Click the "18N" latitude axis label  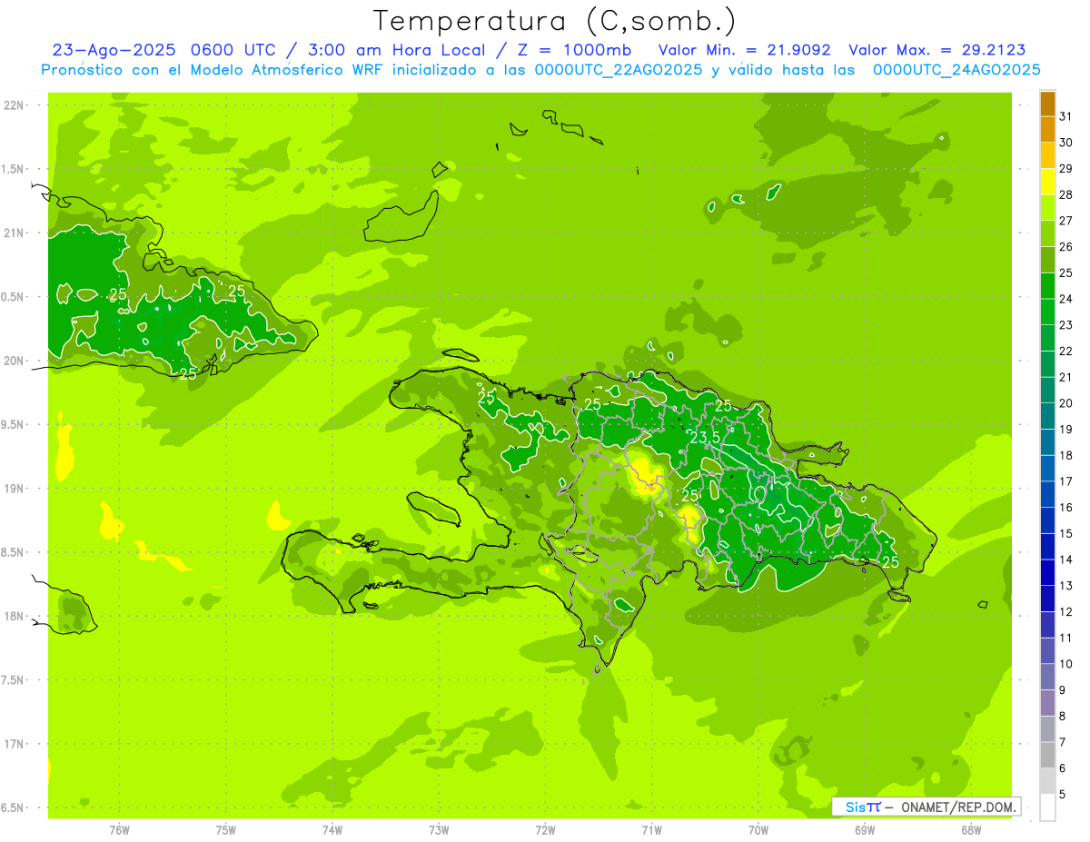[13, 616]
